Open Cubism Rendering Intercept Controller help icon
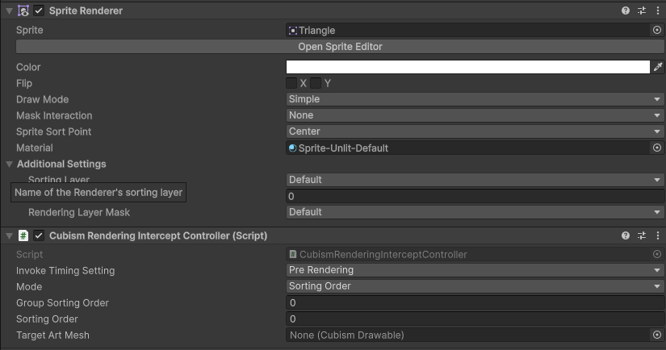 click(x=626, y=235)
